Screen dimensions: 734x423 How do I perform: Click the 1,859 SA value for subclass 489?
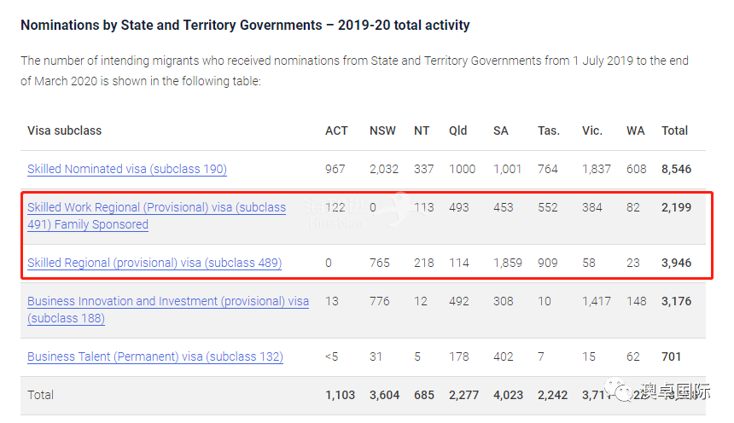tap(508, 263)
